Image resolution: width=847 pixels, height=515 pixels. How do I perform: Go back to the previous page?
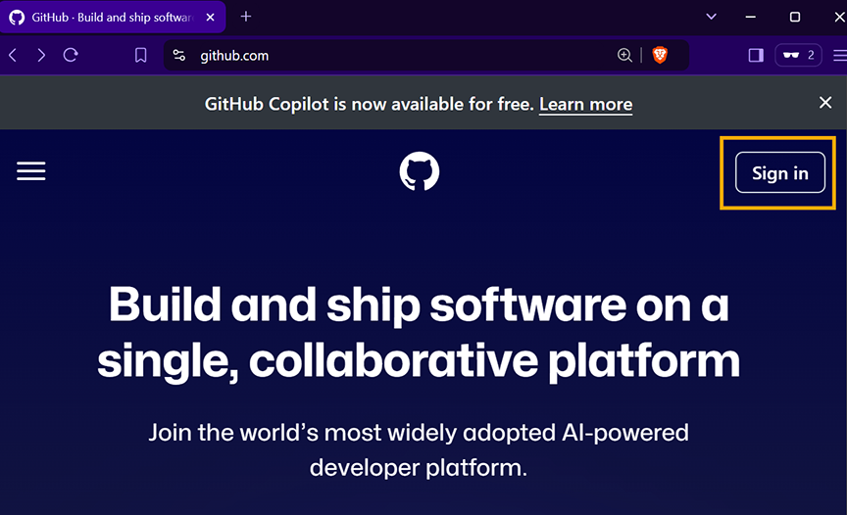13,55
